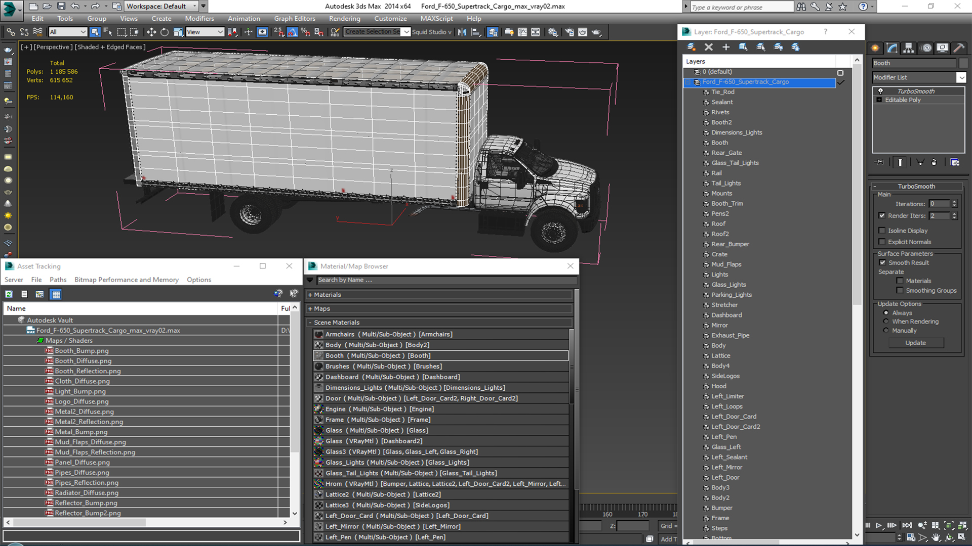
Task: Click Create New Layer icon in Layer dialog
Action: tap(691, 47)
